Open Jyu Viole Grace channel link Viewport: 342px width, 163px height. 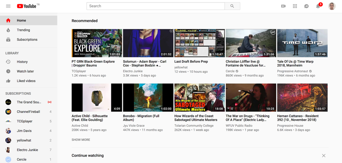pyautogui.click(x=134, y=126)
